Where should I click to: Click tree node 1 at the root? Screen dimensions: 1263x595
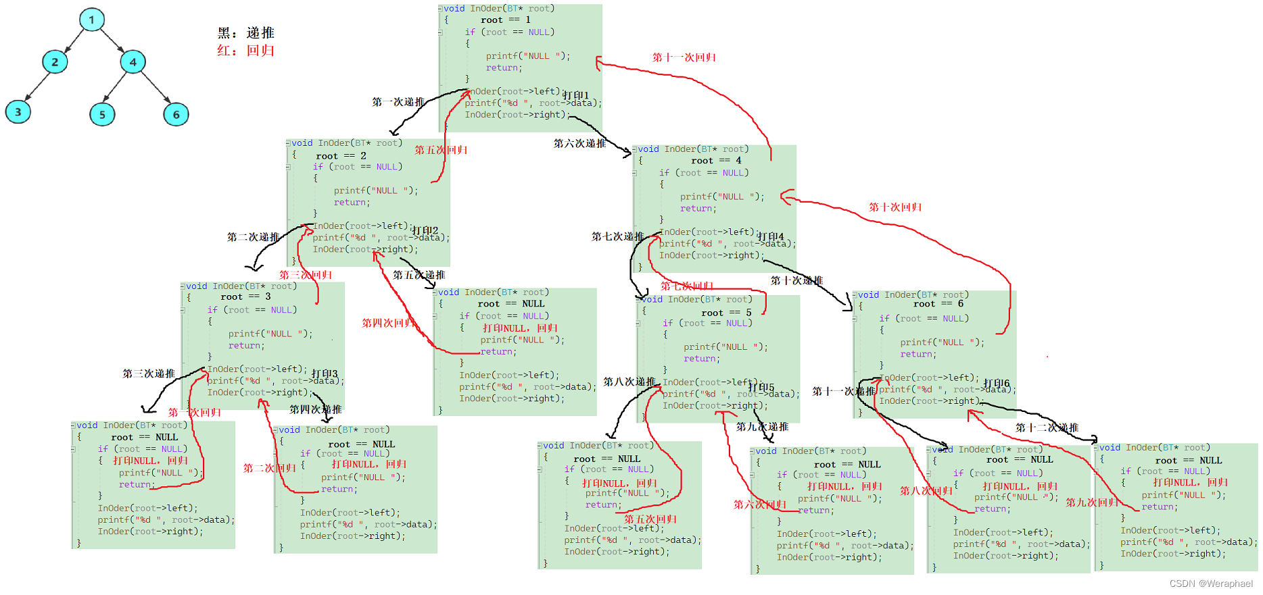click(92, 19)
